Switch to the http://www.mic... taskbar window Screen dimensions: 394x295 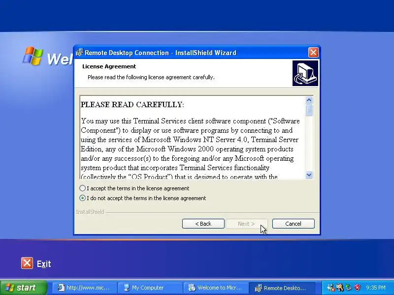tap(85, 288)
